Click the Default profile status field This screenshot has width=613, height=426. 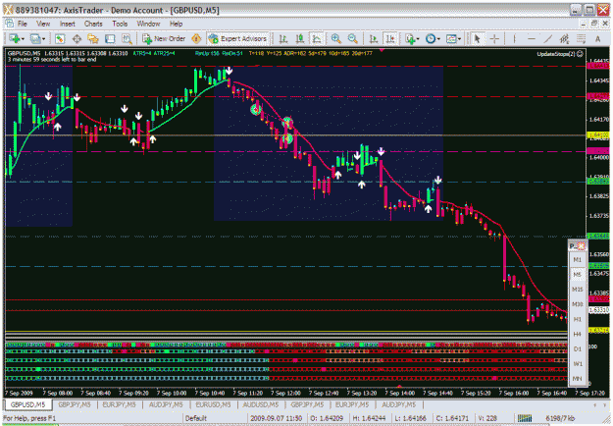[196, 418]
